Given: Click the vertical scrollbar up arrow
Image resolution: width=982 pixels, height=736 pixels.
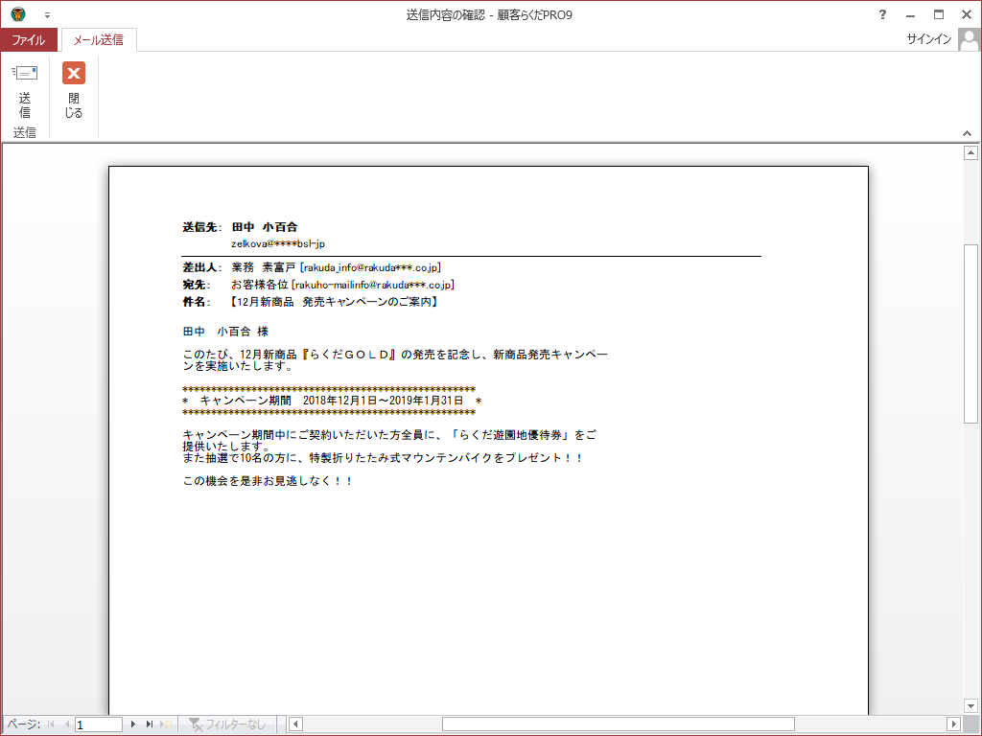Looking at the screenshot, I should (970, 152).
